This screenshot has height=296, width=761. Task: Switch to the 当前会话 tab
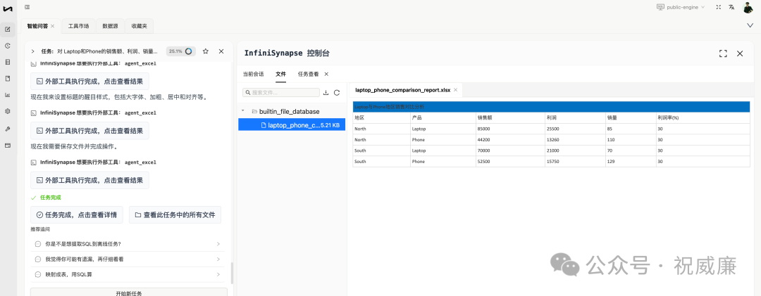[254, 73]
